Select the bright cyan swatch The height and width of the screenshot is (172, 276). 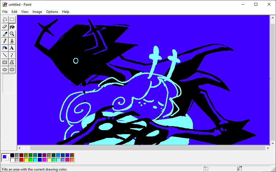coord(35,160)
